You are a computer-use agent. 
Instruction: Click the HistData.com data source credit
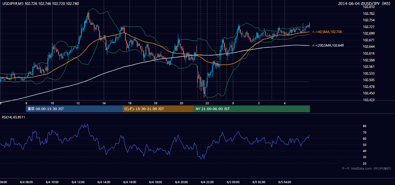[x=367, y=168]
